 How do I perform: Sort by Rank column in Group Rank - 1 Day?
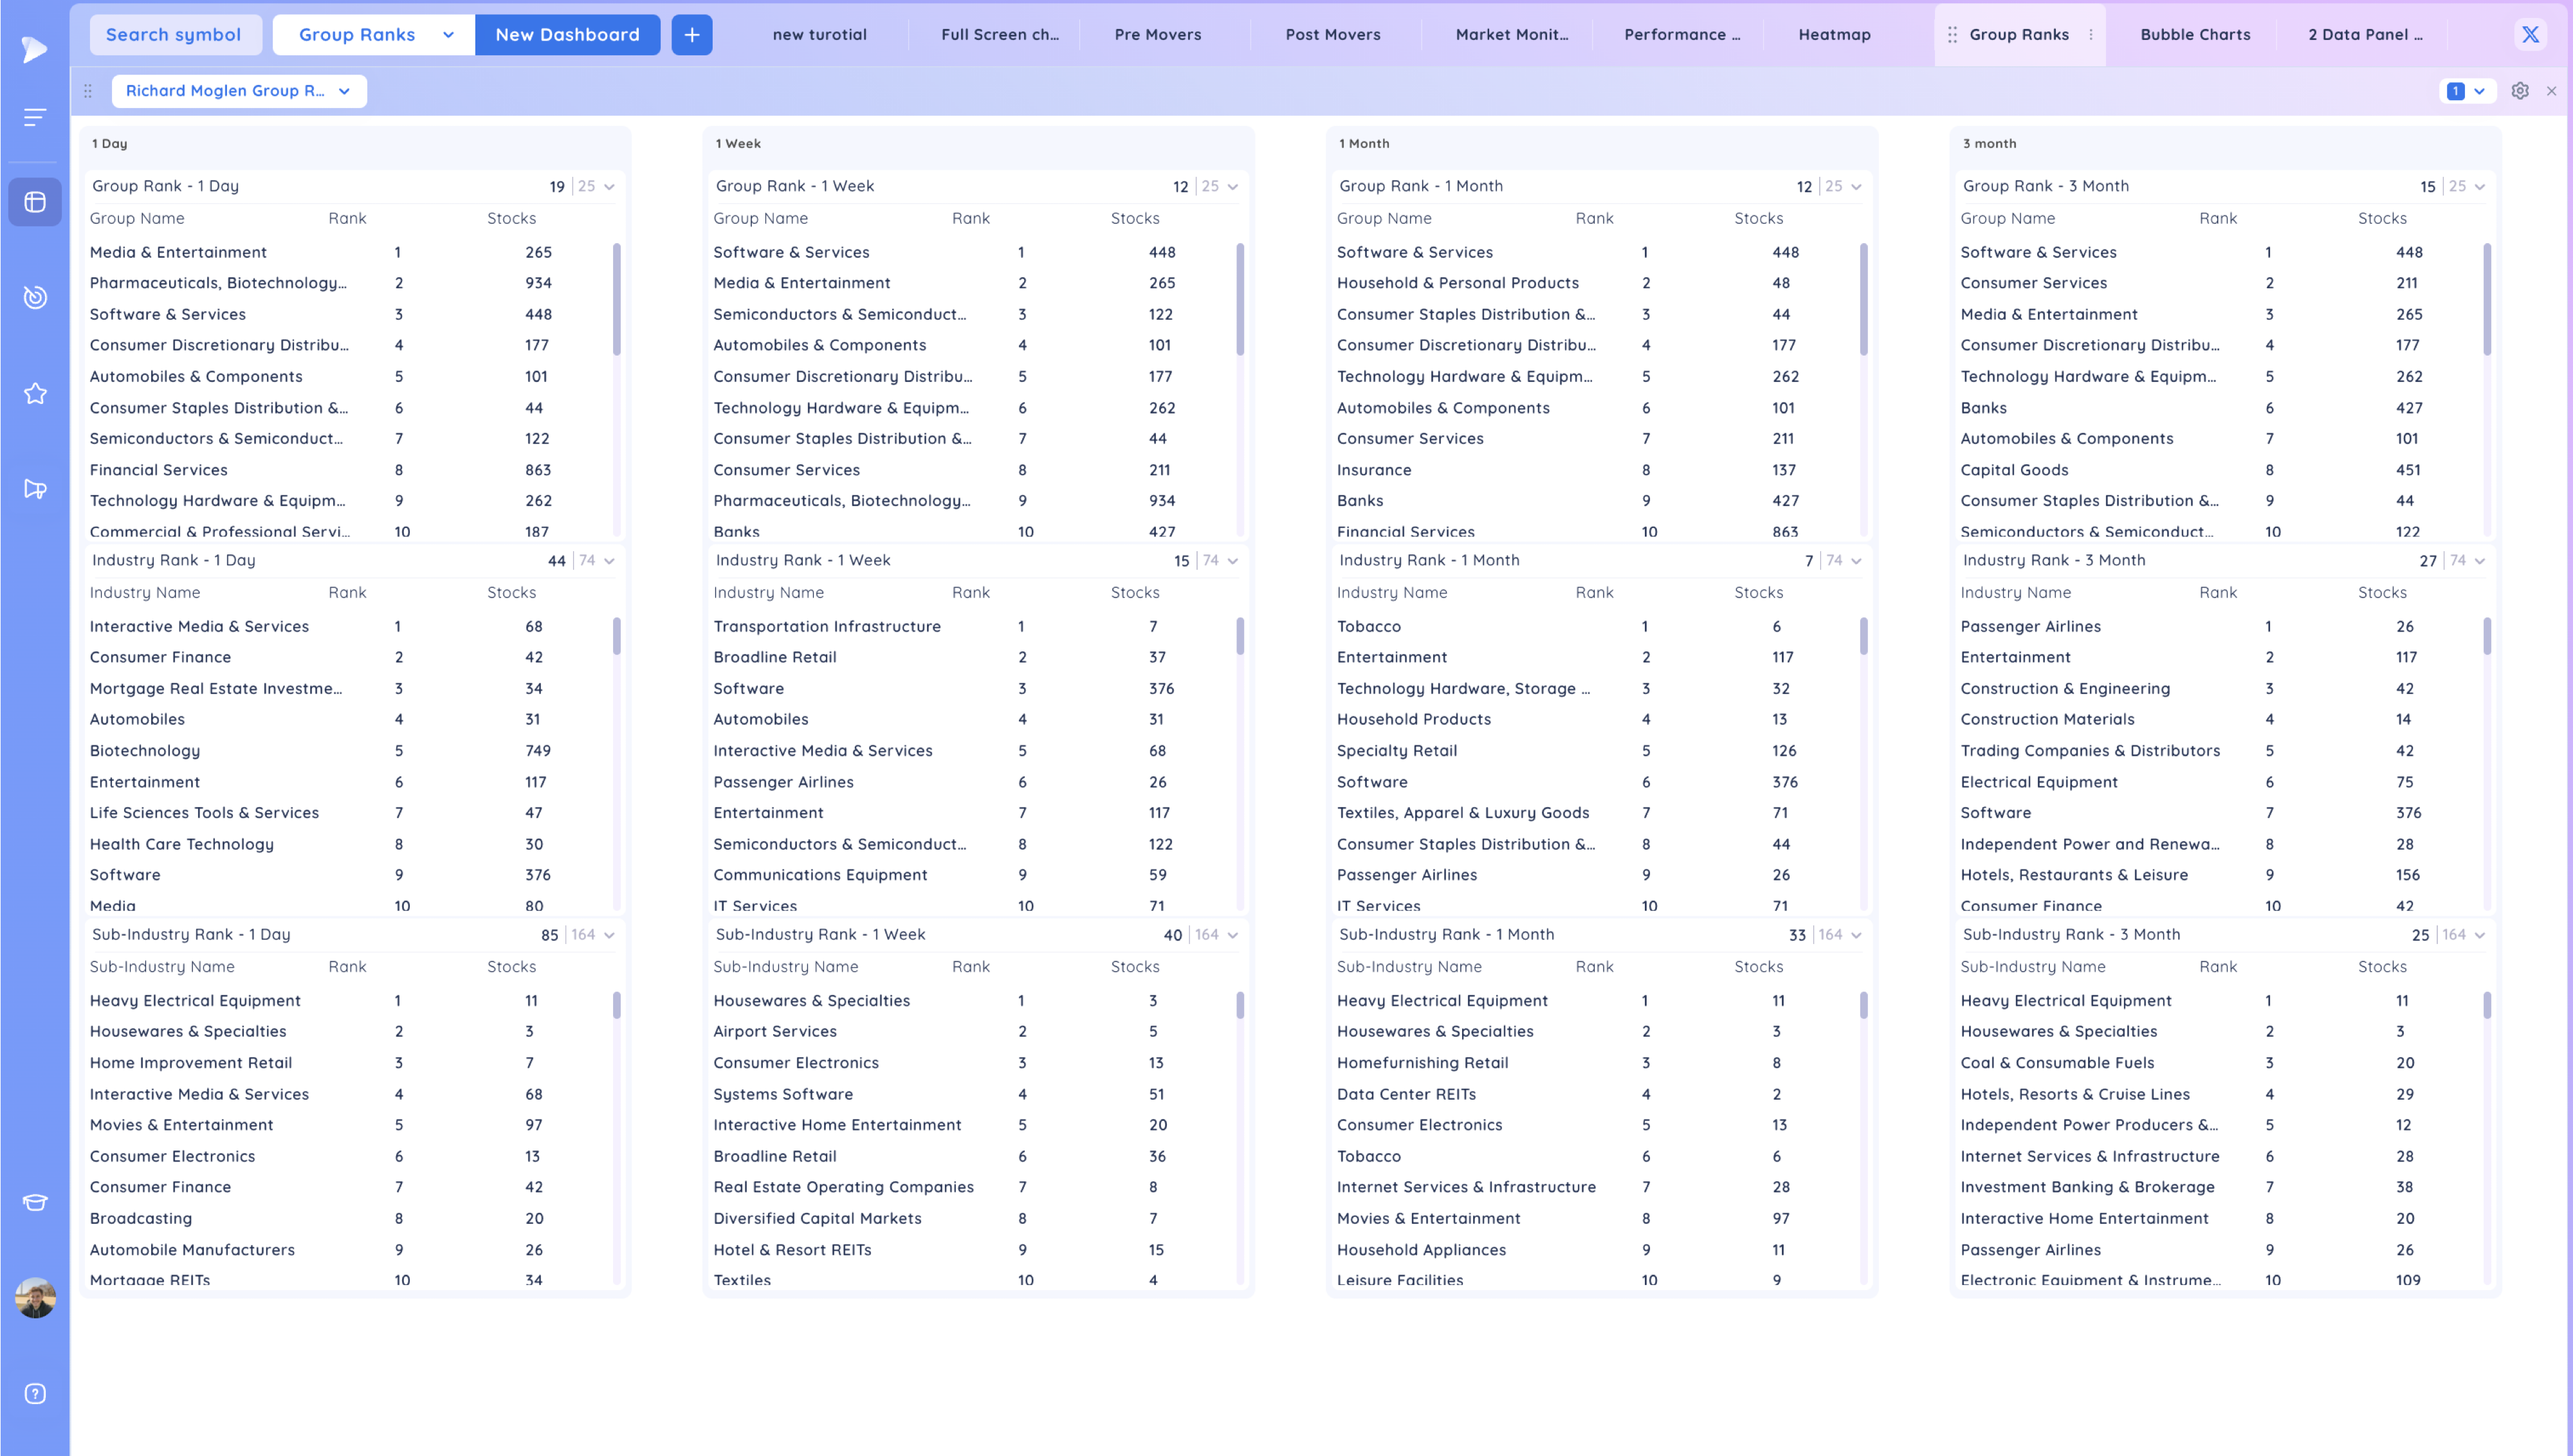coord(347,219)
